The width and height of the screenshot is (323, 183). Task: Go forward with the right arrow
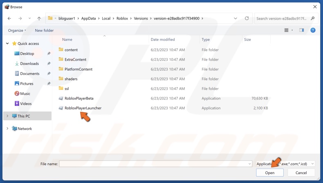coord(20,18)
